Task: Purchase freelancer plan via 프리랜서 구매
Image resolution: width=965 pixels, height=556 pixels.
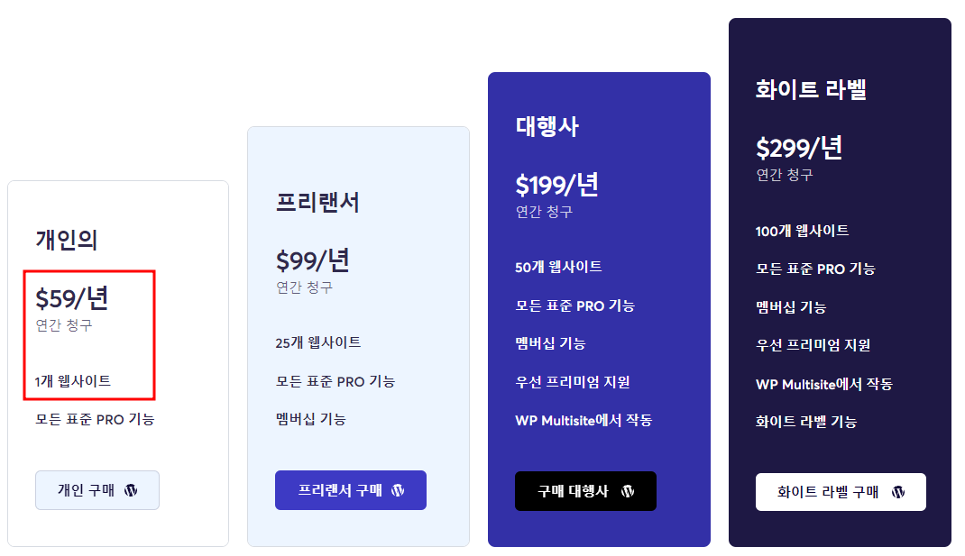Action: pyautogui.click(x=351, y=490)
